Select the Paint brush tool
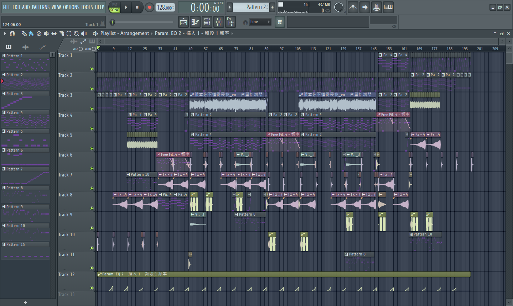This screenshot has width=513, height=306. click(x=31, y=33)
